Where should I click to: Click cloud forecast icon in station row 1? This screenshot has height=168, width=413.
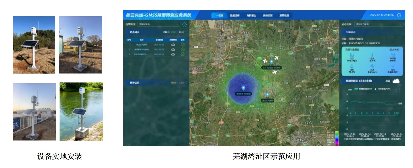click(x=173, y=44)
